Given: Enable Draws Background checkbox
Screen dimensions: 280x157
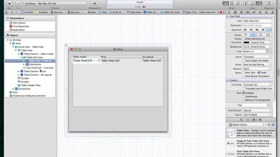Looking at the screenshot, I should [x=243, y=39].
